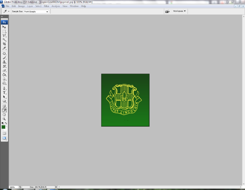
Task: Select the Path Selection tool
Action: point(4,97)
